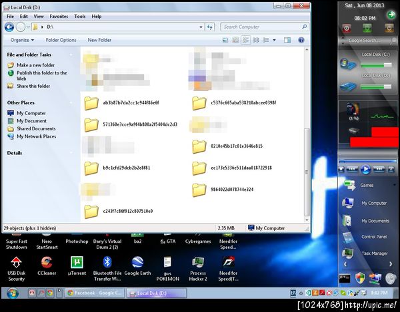Select folder 0210e45b17c01e3646e815
The height and width of the screenshot is (312, 400).
point(227,146)
